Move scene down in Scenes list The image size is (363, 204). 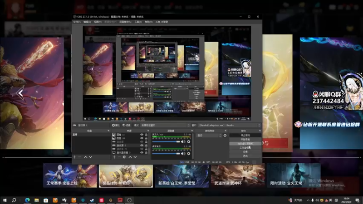click(90, 157)
